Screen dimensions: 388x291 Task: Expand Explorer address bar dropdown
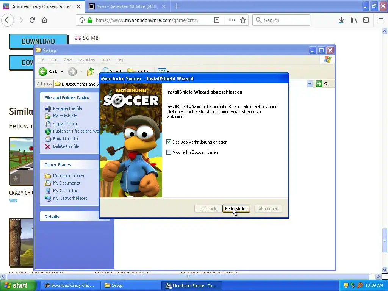pyautogui.click(x=310, y=84)
